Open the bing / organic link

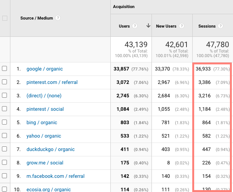(42, 123)
